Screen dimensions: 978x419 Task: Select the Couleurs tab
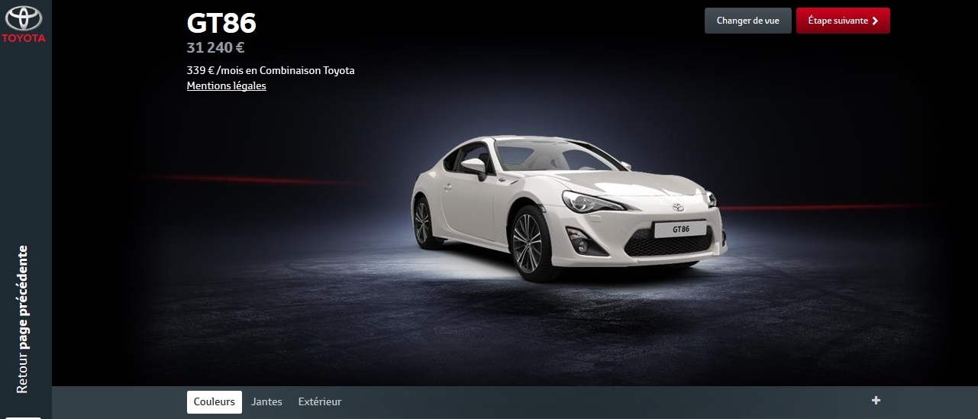pos(215,402)
